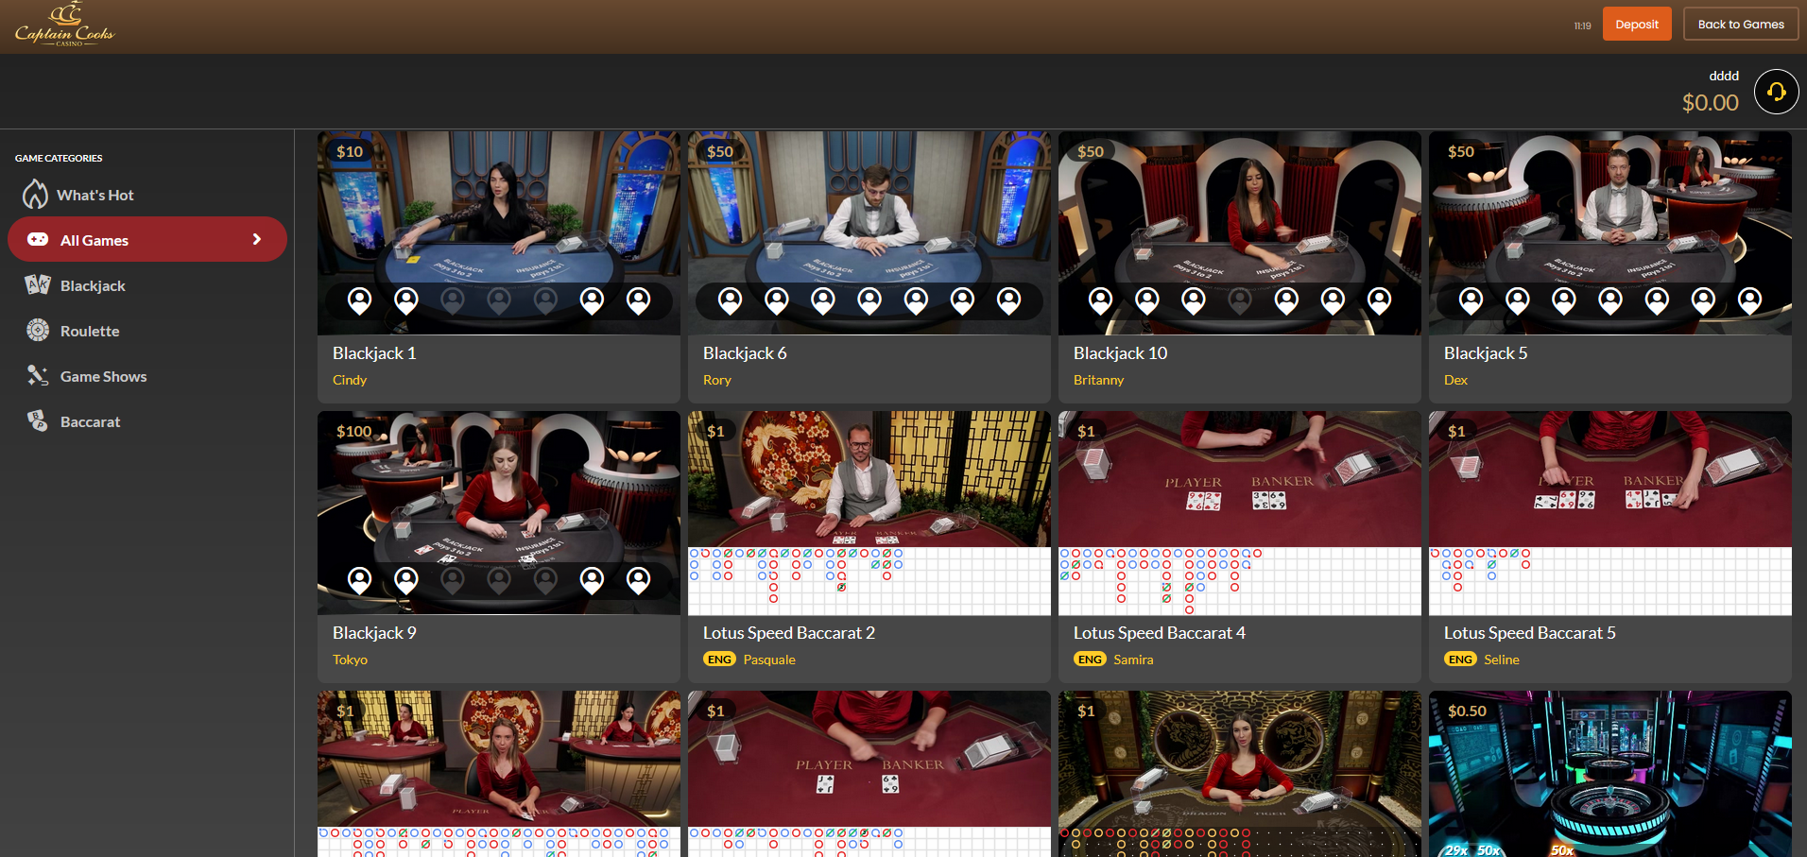The height and width of the screenshot is (857, 1807).
Task: Take the middle seat at Blackjack 5
Action: point(1610,301)
